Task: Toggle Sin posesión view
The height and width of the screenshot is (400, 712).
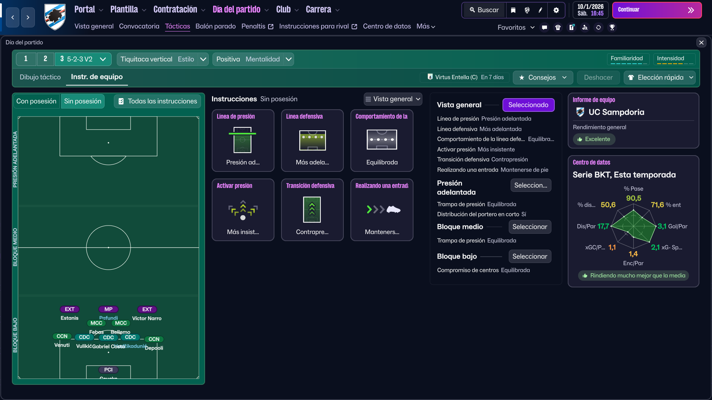Action: [x=83, y=101]
